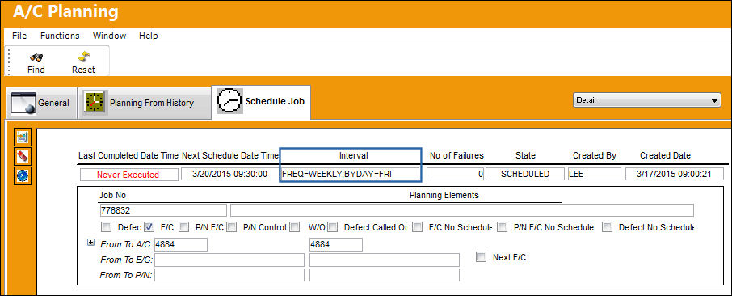Click the Created By column header
This screenshot has height=296, width=732.
[595, 155]
